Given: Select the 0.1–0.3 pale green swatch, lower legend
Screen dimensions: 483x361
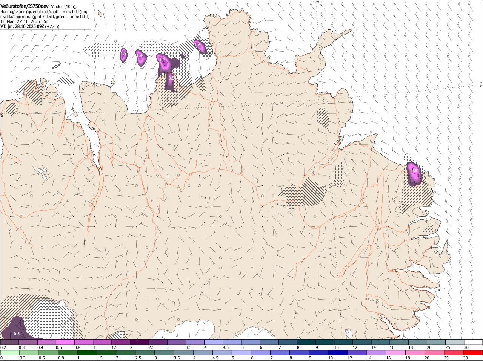Looking at the screenshot, I should (10, 353).
